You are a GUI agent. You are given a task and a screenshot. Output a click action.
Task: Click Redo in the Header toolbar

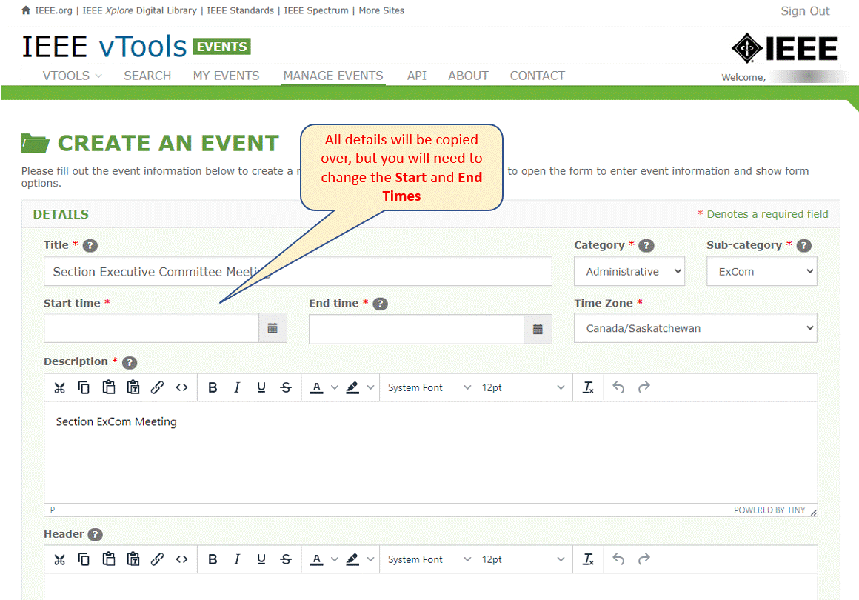coord(644,559)
